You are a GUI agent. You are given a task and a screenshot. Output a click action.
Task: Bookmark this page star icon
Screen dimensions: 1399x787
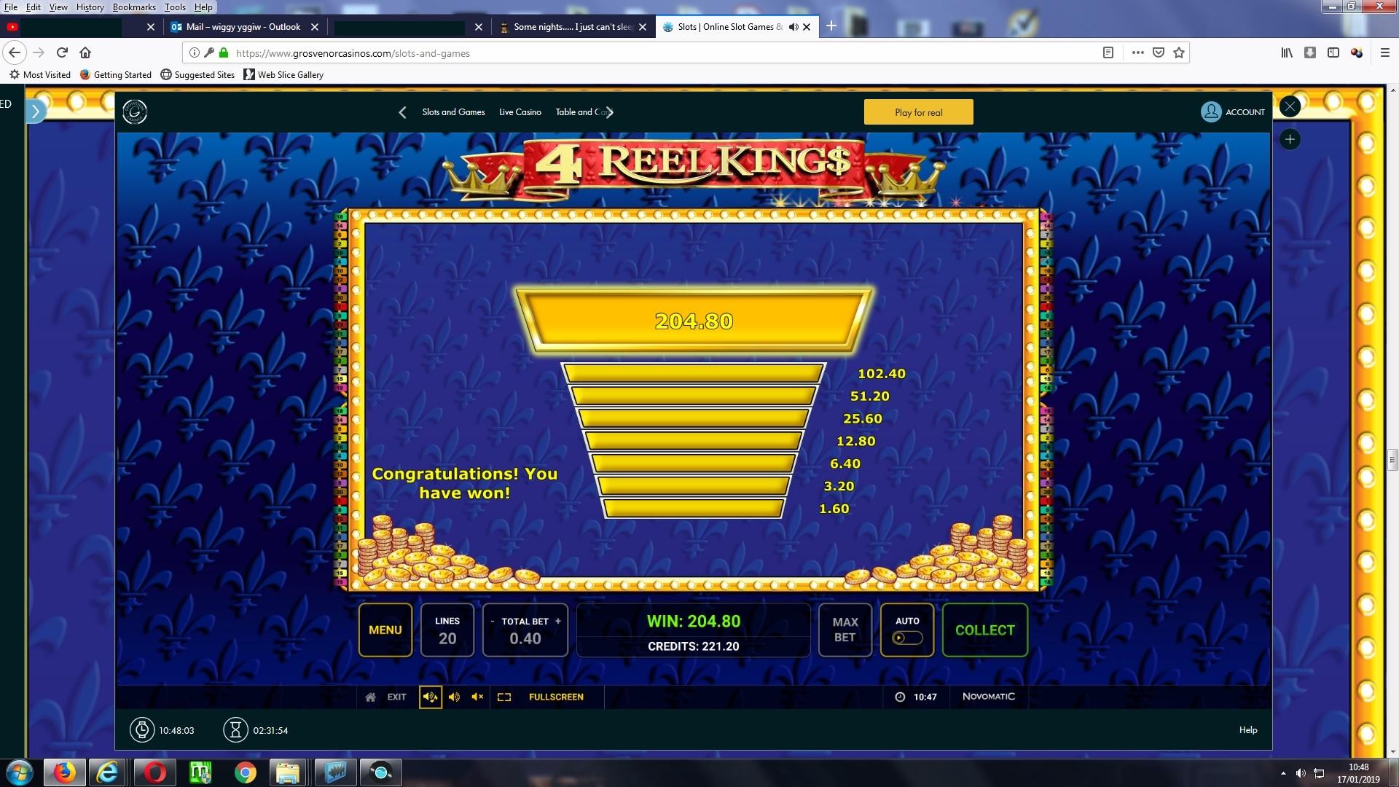(1179, 52)
